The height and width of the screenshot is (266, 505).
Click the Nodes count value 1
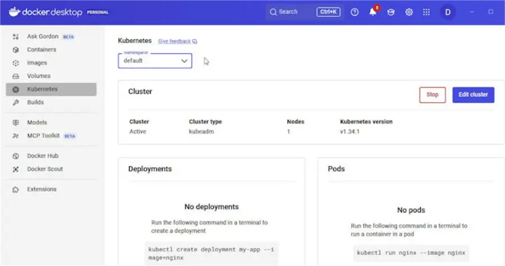pos(288,131)
